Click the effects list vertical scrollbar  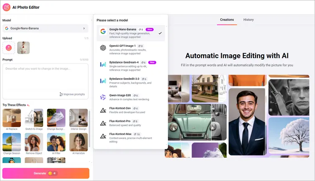[x=89, y=130]
